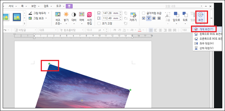
Task: Click the width field stepper arrows
Action: (x=121, y=13)
